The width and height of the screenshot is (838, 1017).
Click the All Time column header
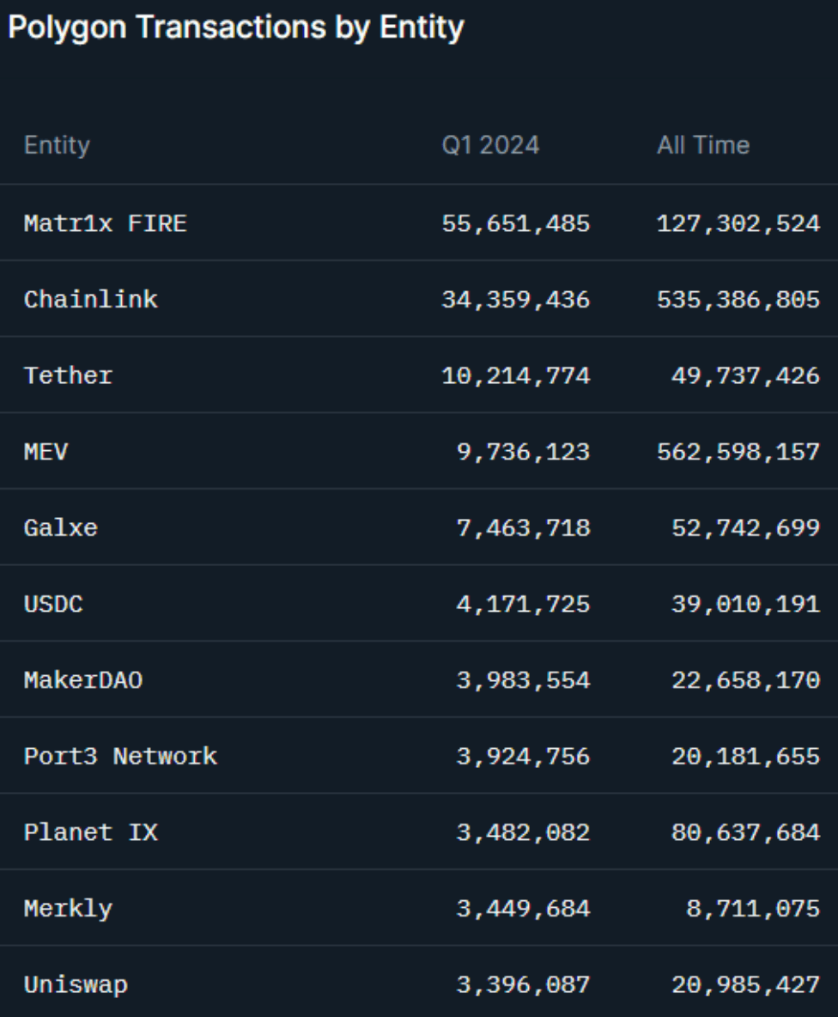coord(702,145)
